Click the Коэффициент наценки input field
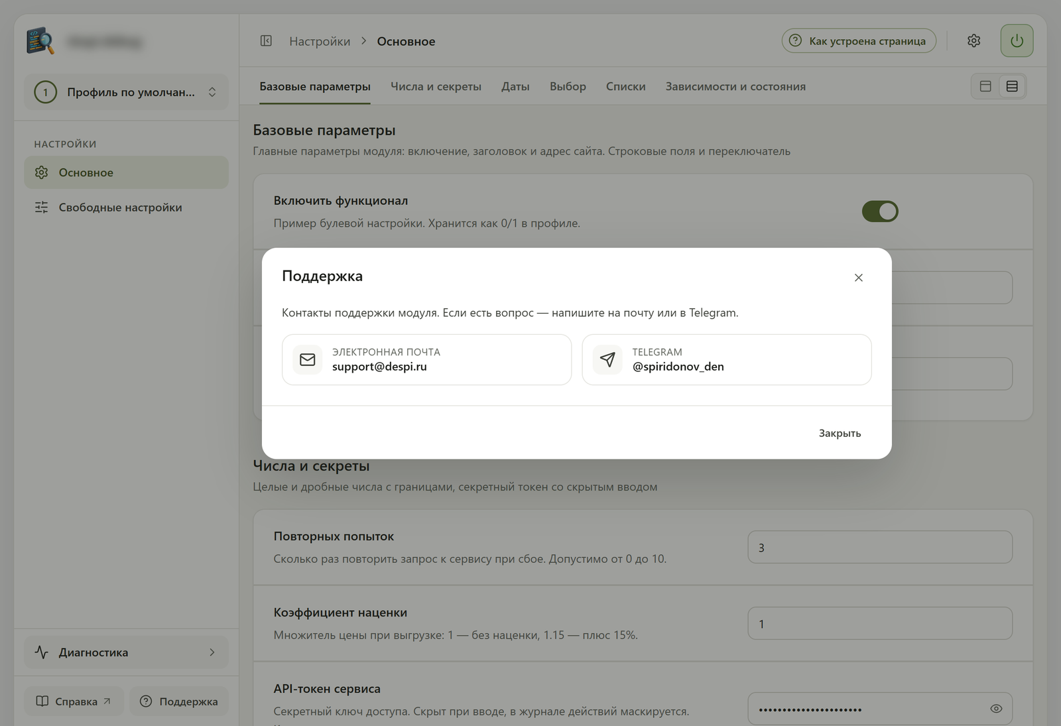Image resolution: width=1061 pixels, height=726 pixels. [880, 624]
